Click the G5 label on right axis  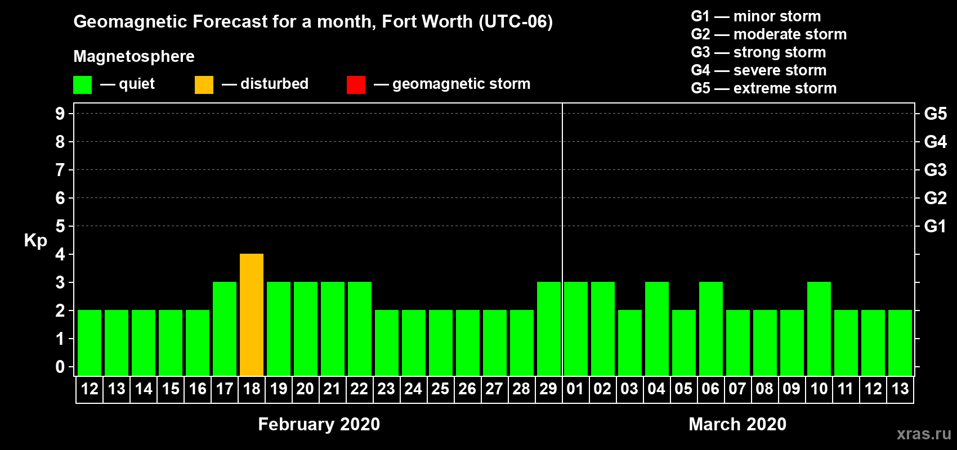tap(936, 114)
